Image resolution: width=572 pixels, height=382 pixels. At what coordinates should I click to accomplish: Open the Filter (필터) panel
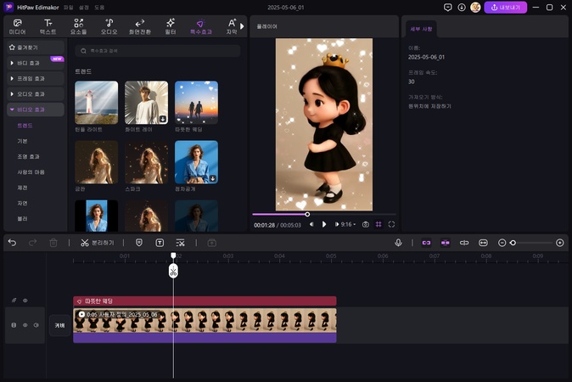click(171, 26)
